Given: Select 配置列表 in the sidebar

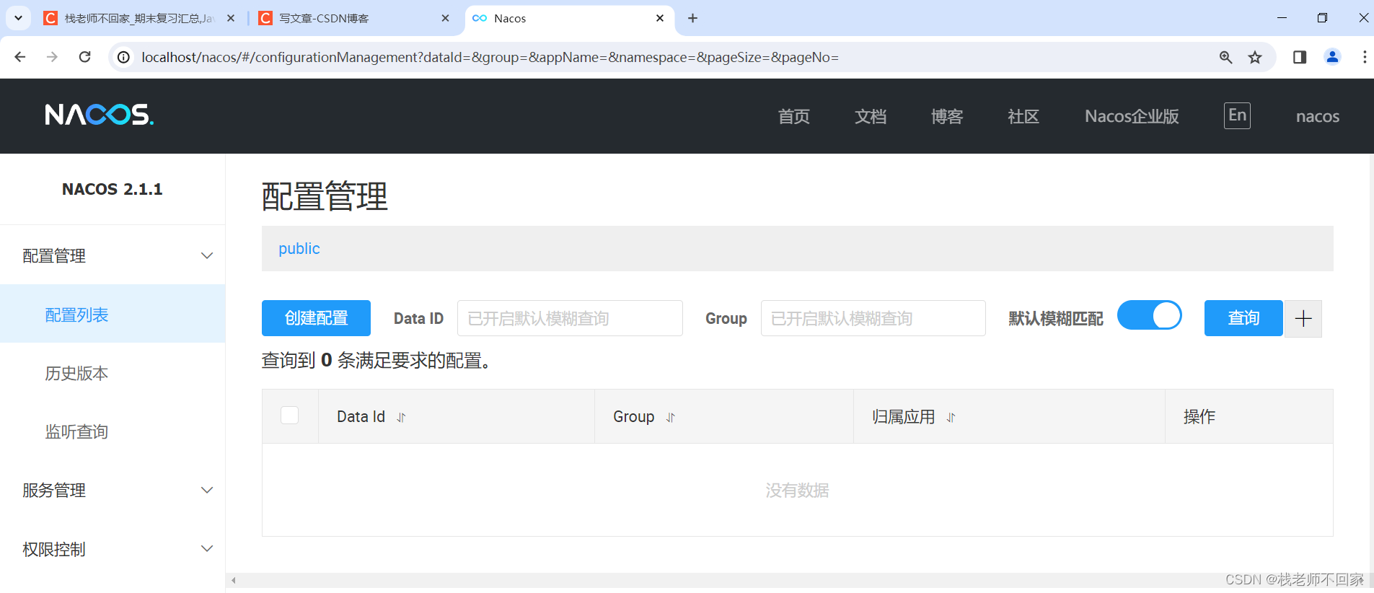Looking at the screenshot, I should coord(113,314).
